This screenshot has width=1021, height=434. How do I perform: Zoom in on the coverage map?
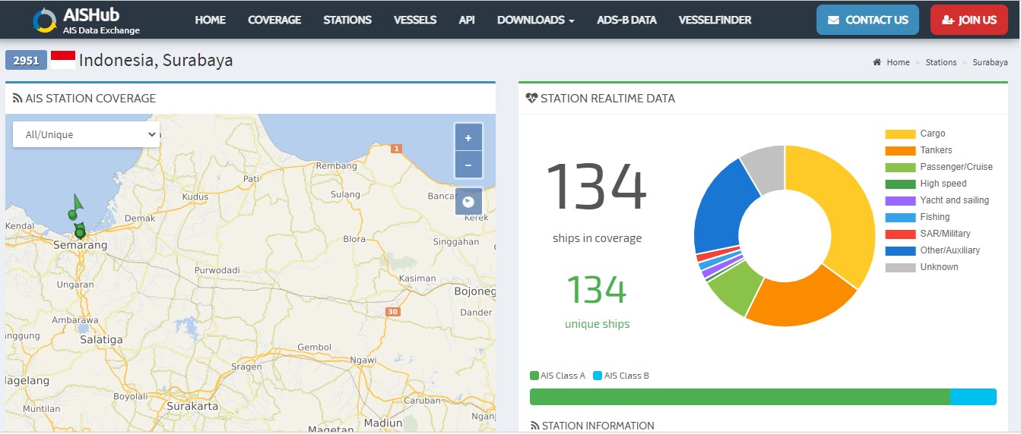[468, 138]
